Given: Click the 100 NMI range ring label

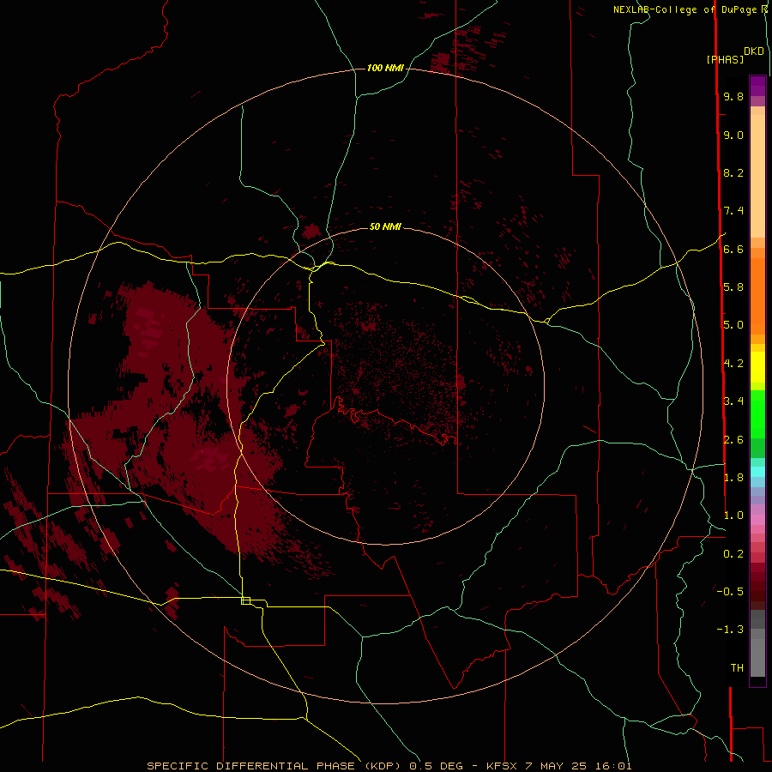Looking at the screenshot, I should point(385,68).
